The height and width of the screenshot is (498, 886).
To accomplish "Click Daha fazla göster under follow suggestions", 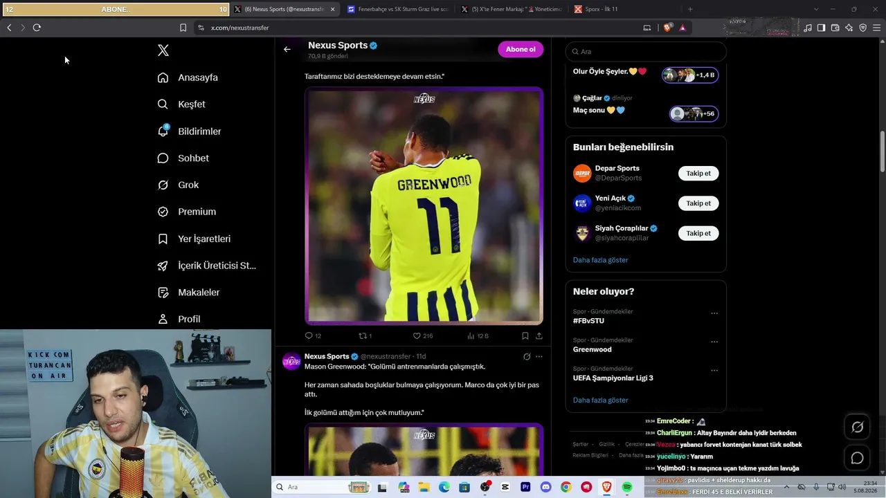I will [x=601, y=260].
